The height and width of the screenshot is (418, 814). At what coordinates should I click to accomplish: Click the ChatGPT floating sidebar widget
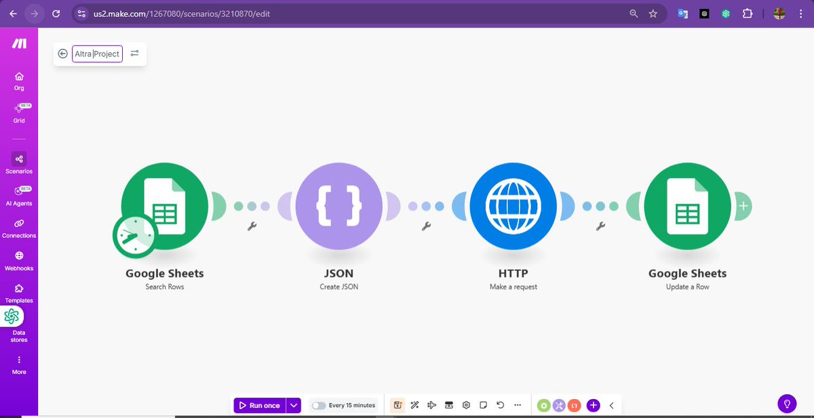12,316
